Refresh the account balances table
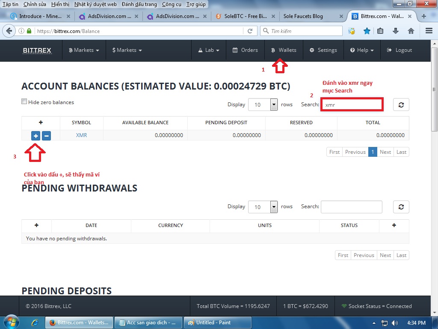Viewport: 438px width, 329px height. [x=401, y=105]
